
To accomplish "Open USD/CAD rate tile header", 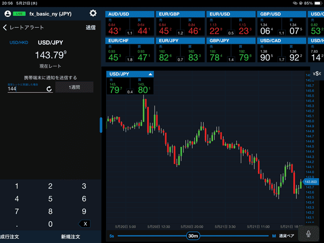I will [x=282, y=41].
